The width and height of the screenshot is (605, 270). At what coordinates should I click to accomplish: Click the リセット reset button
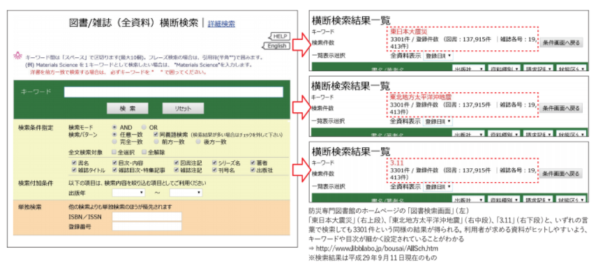(183, 108)
